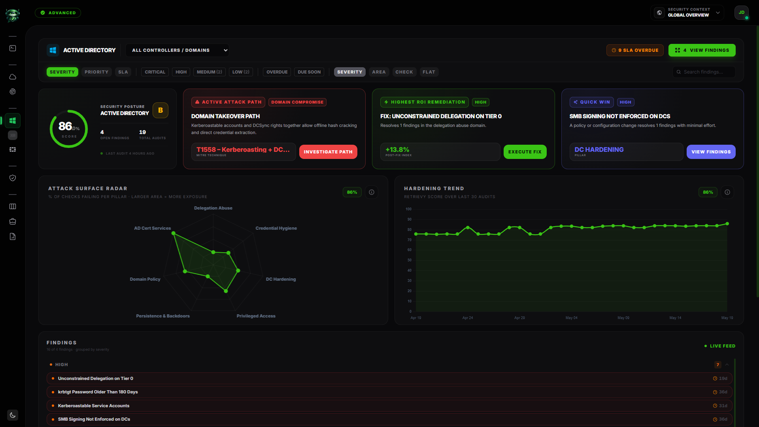Click Hardening Trend info icon

(727, 192)
